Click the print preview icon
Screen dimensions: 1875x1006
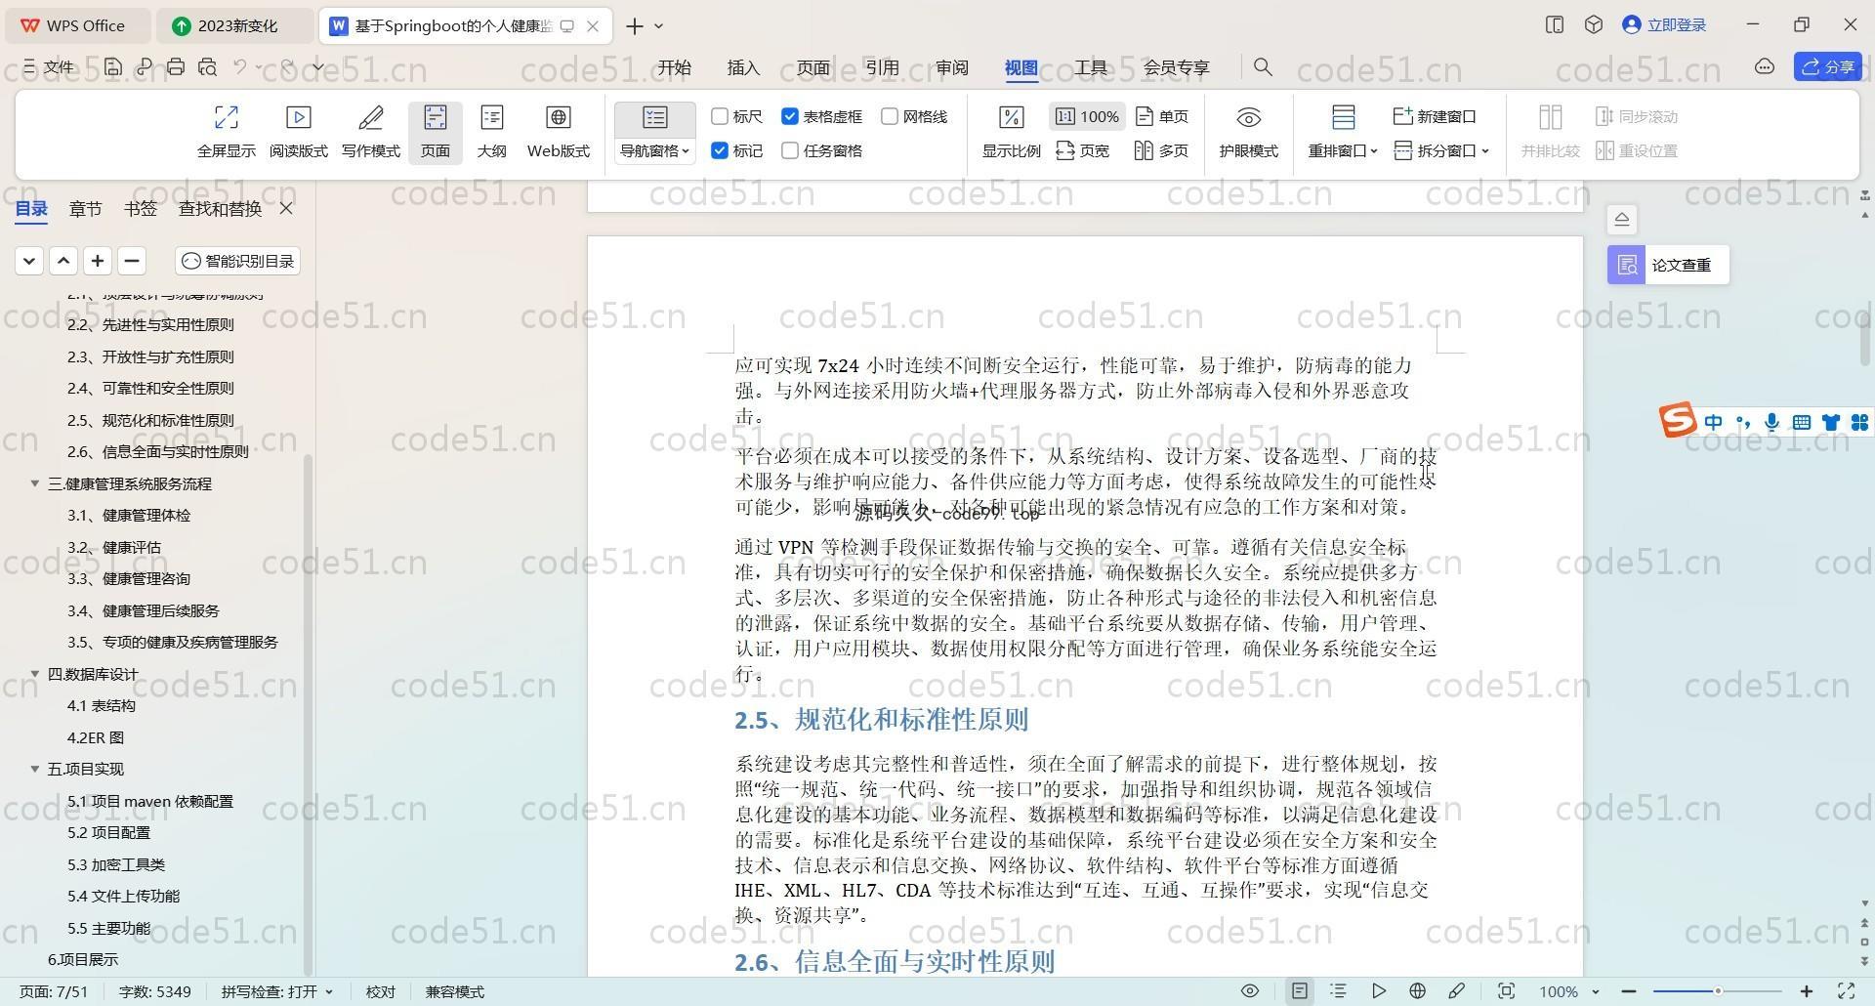[207, 66]
